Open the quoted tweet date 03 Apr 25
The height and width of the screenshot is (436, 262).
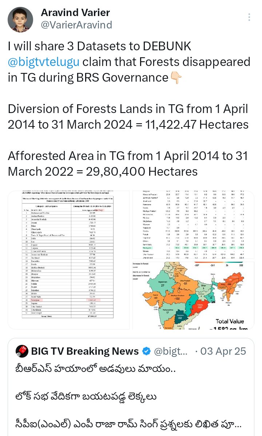[x=223, y=351]
